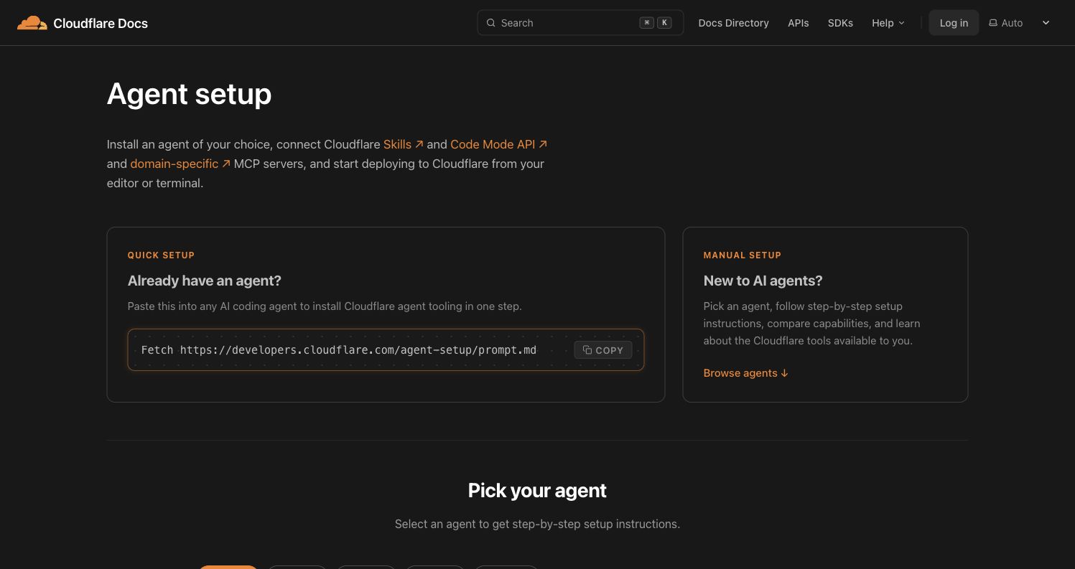The height and width of the screenshot is (569, 1075).
Task: Click the copy icon in the COPY button
Action: (587, 350)
